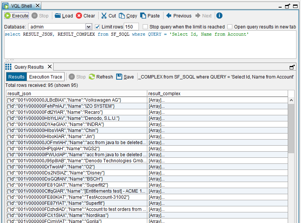Viewport: 301px width, 223px height.
Task: Select the Nordikas row
Action: tap(147, 215)
